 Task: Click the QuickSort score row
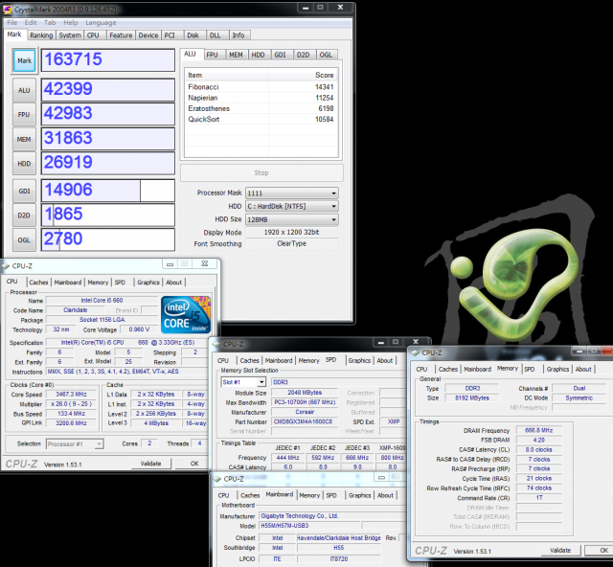(x=261, y=120)
